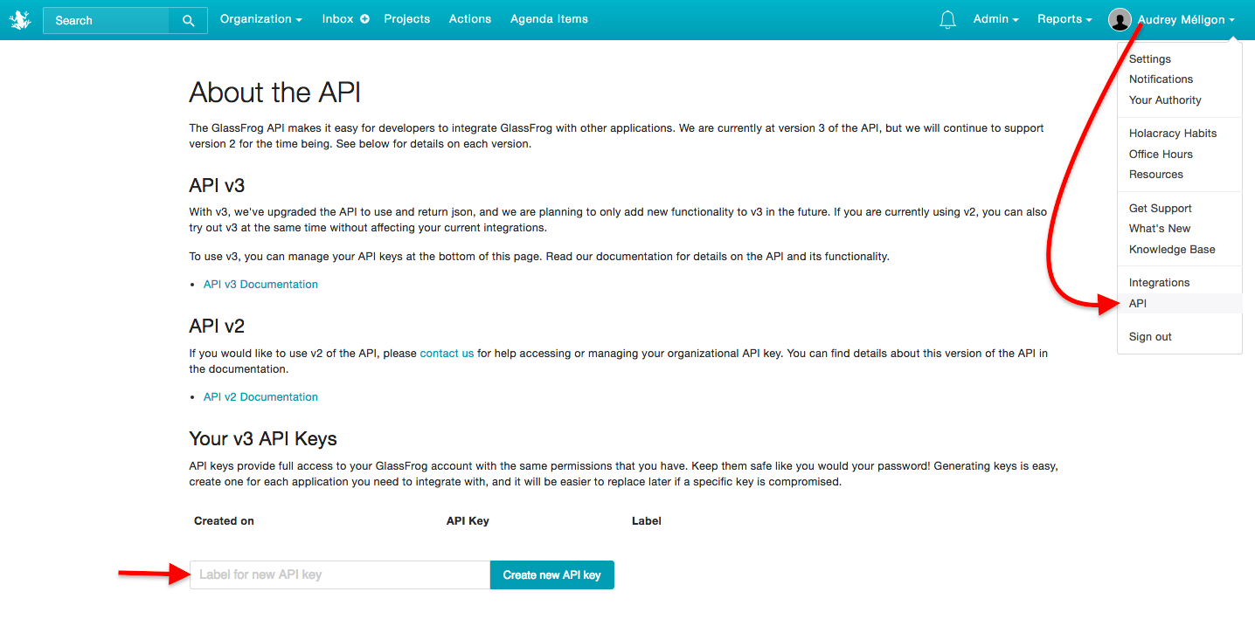
Task: Click the Your v3 API Keys heading
Action: 263,439
